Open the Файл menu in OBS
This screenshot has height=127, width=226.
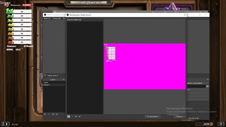(x=47, y=18)
